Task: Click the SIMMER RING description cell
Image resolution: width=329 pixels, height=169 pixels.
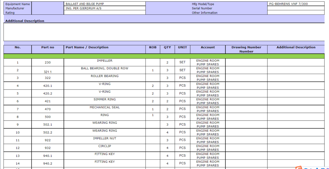Action: [x=105, y=101]
